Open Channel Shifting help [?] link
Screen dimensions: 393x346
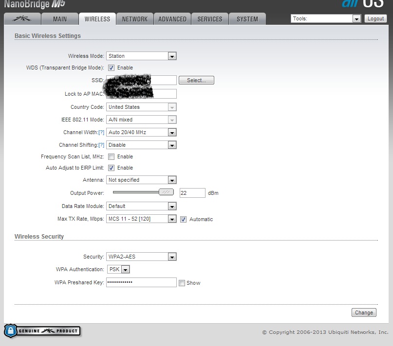pos(101,145)
